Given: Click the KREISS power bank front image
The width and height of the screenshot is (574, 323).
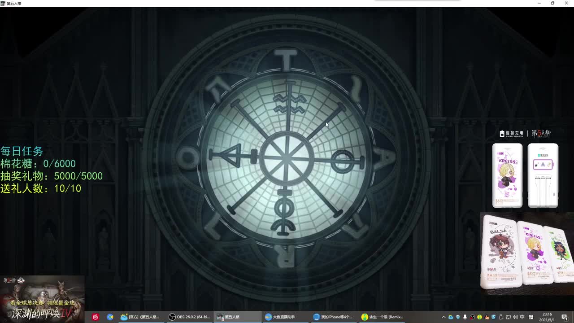Looking at the screenshot, I should (508, 175).
